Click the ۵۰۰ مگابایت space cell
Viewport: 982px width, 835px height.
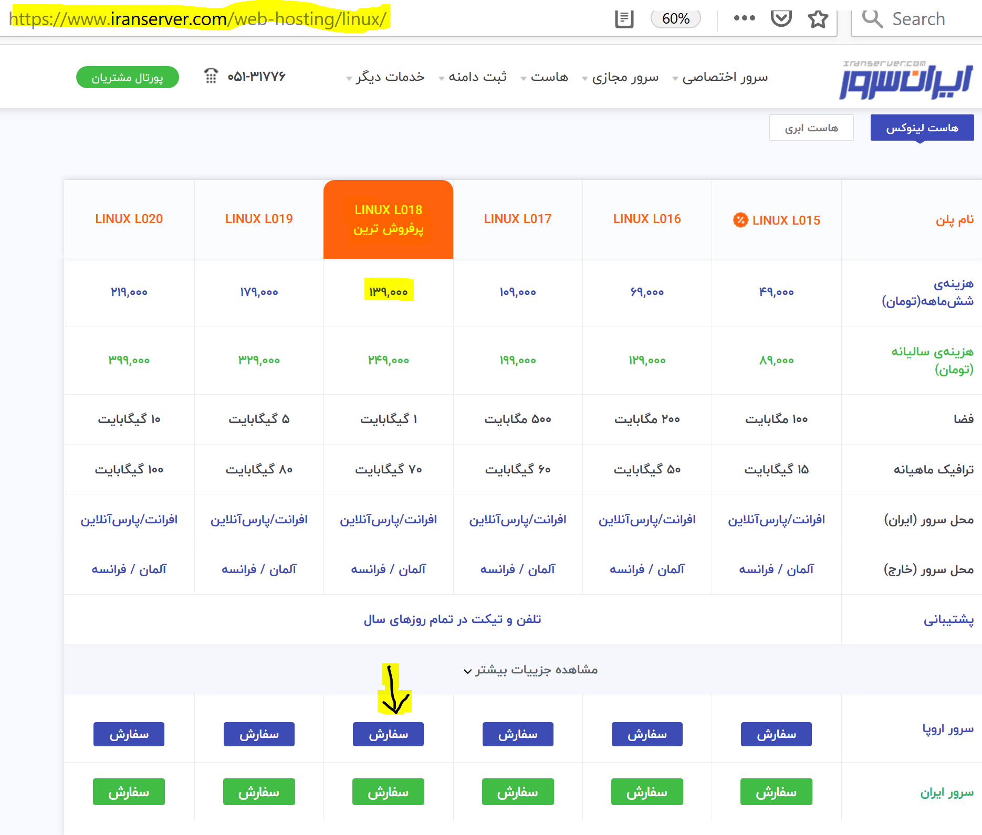518,419
